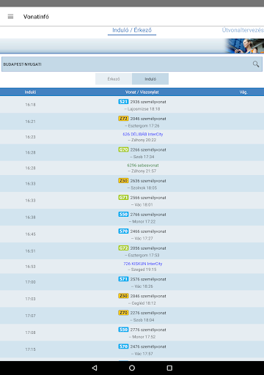Screen dimensions: 264x375
Task: Click the S21 line badge
Action: point(123,102)
